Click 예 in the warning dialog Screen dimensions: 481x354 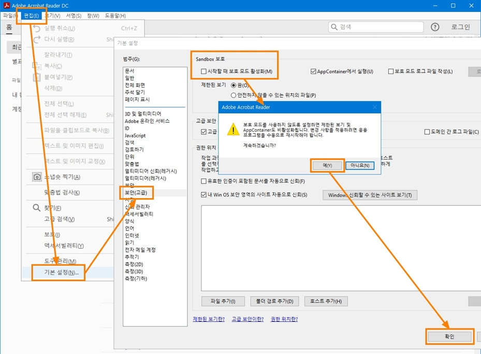[x=327, y=165]
